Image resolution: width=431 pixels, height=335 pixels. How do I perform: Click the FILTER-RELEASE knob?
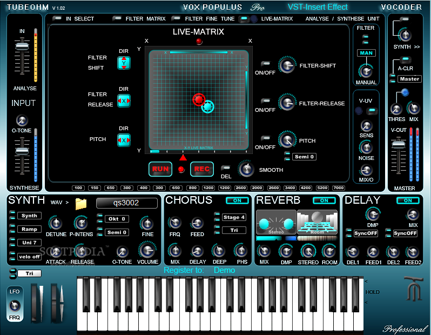287,103
